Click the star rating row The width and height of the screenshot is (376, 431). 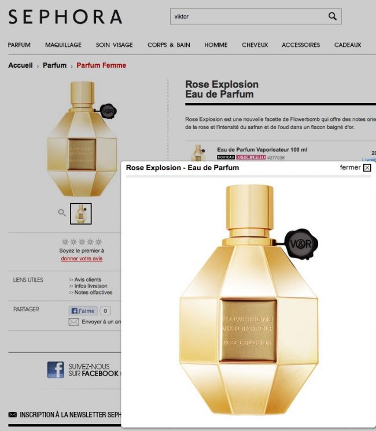[82, 242]
